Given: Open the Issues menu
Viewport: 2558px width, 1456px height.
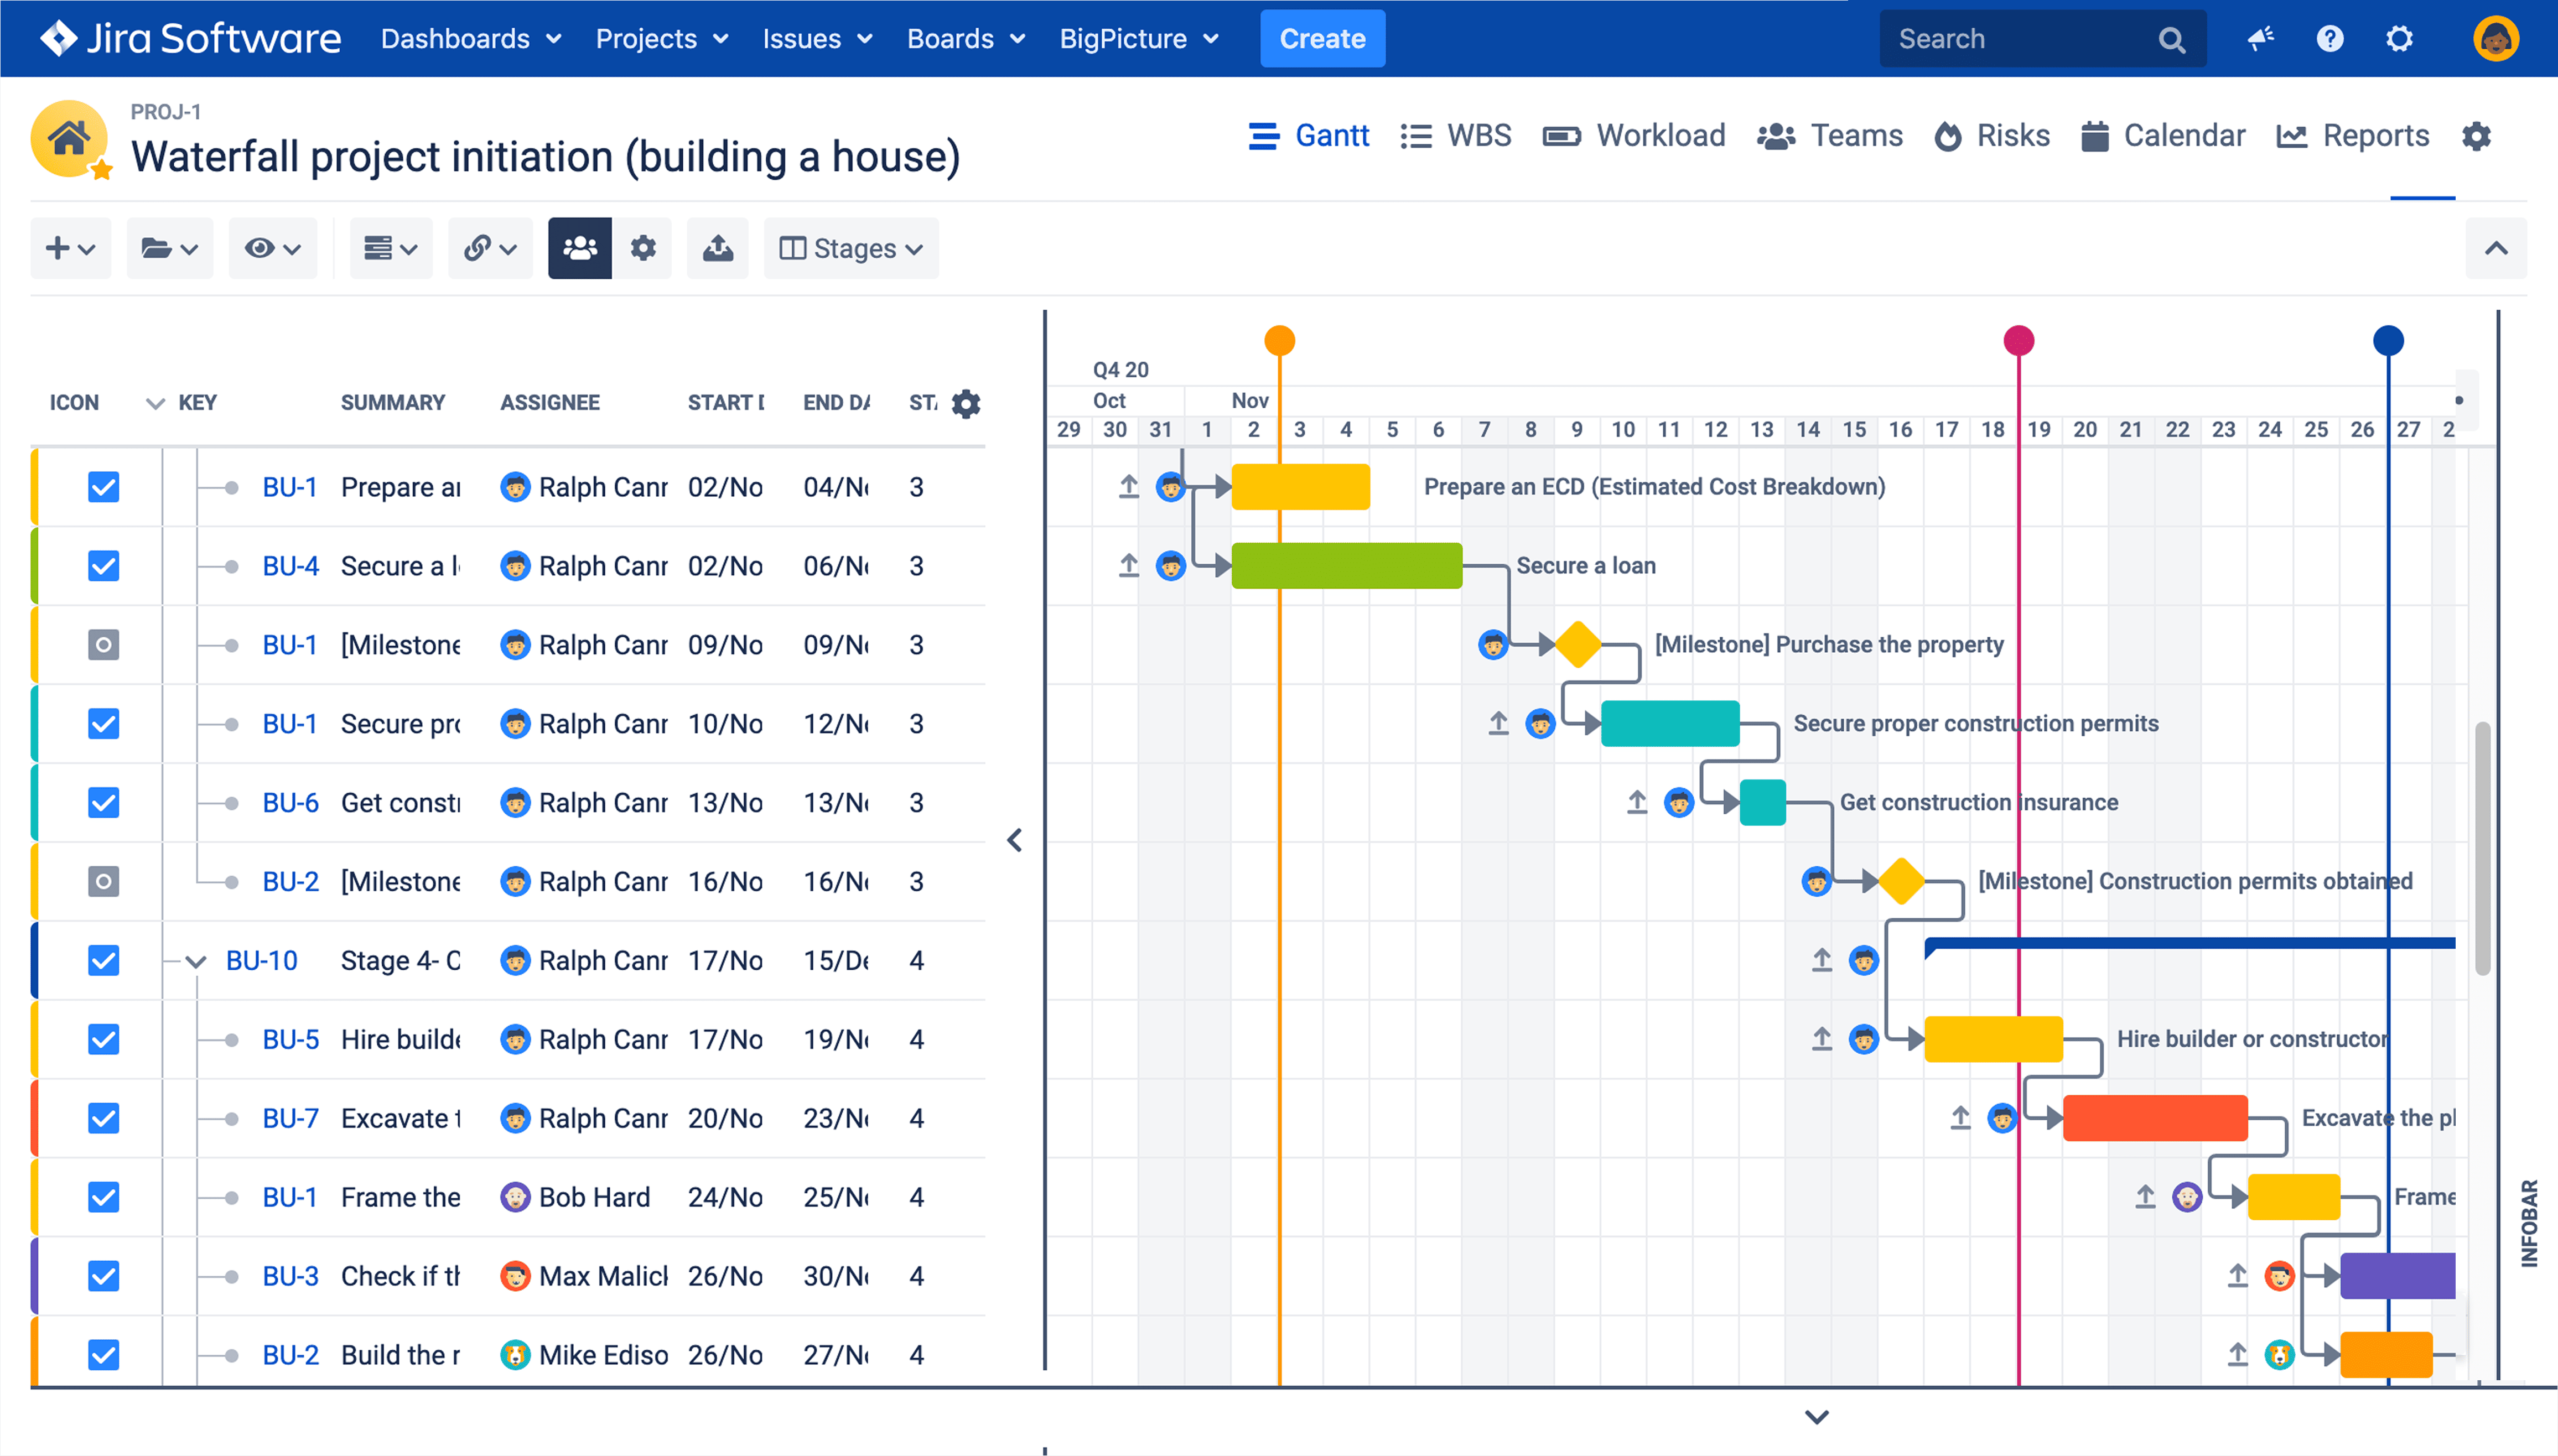Looking at the screenshot, I should 817,39.
